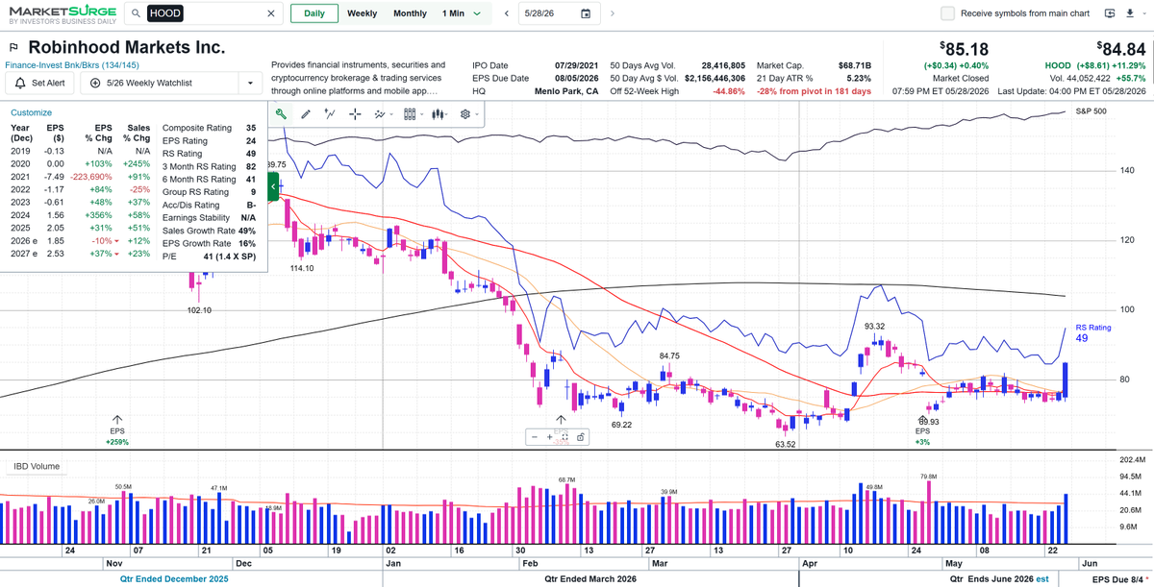Click the green panel collapse handle
Screen dimensions: 1154x587
tap(273, 186)
